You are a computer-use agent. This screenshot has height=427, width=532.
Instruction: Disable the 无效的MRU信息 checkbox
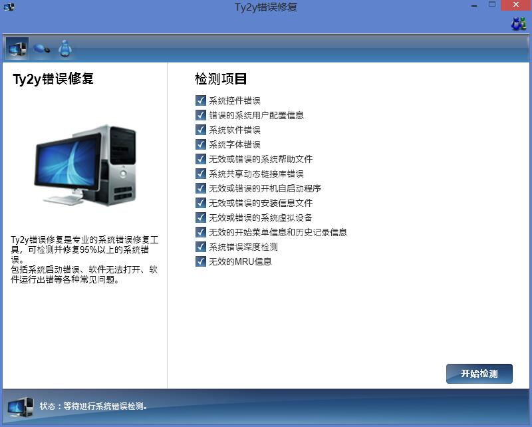click(200, 261)
